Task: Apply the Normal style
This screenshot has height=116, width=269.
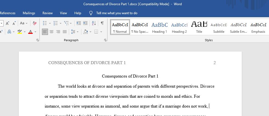Action: 120,27
